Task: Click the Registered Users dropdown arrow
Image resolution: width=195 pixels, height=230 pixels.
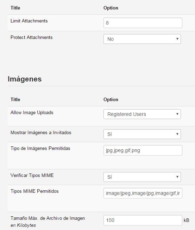Action: pyautogui.click(x=177, y=114)
